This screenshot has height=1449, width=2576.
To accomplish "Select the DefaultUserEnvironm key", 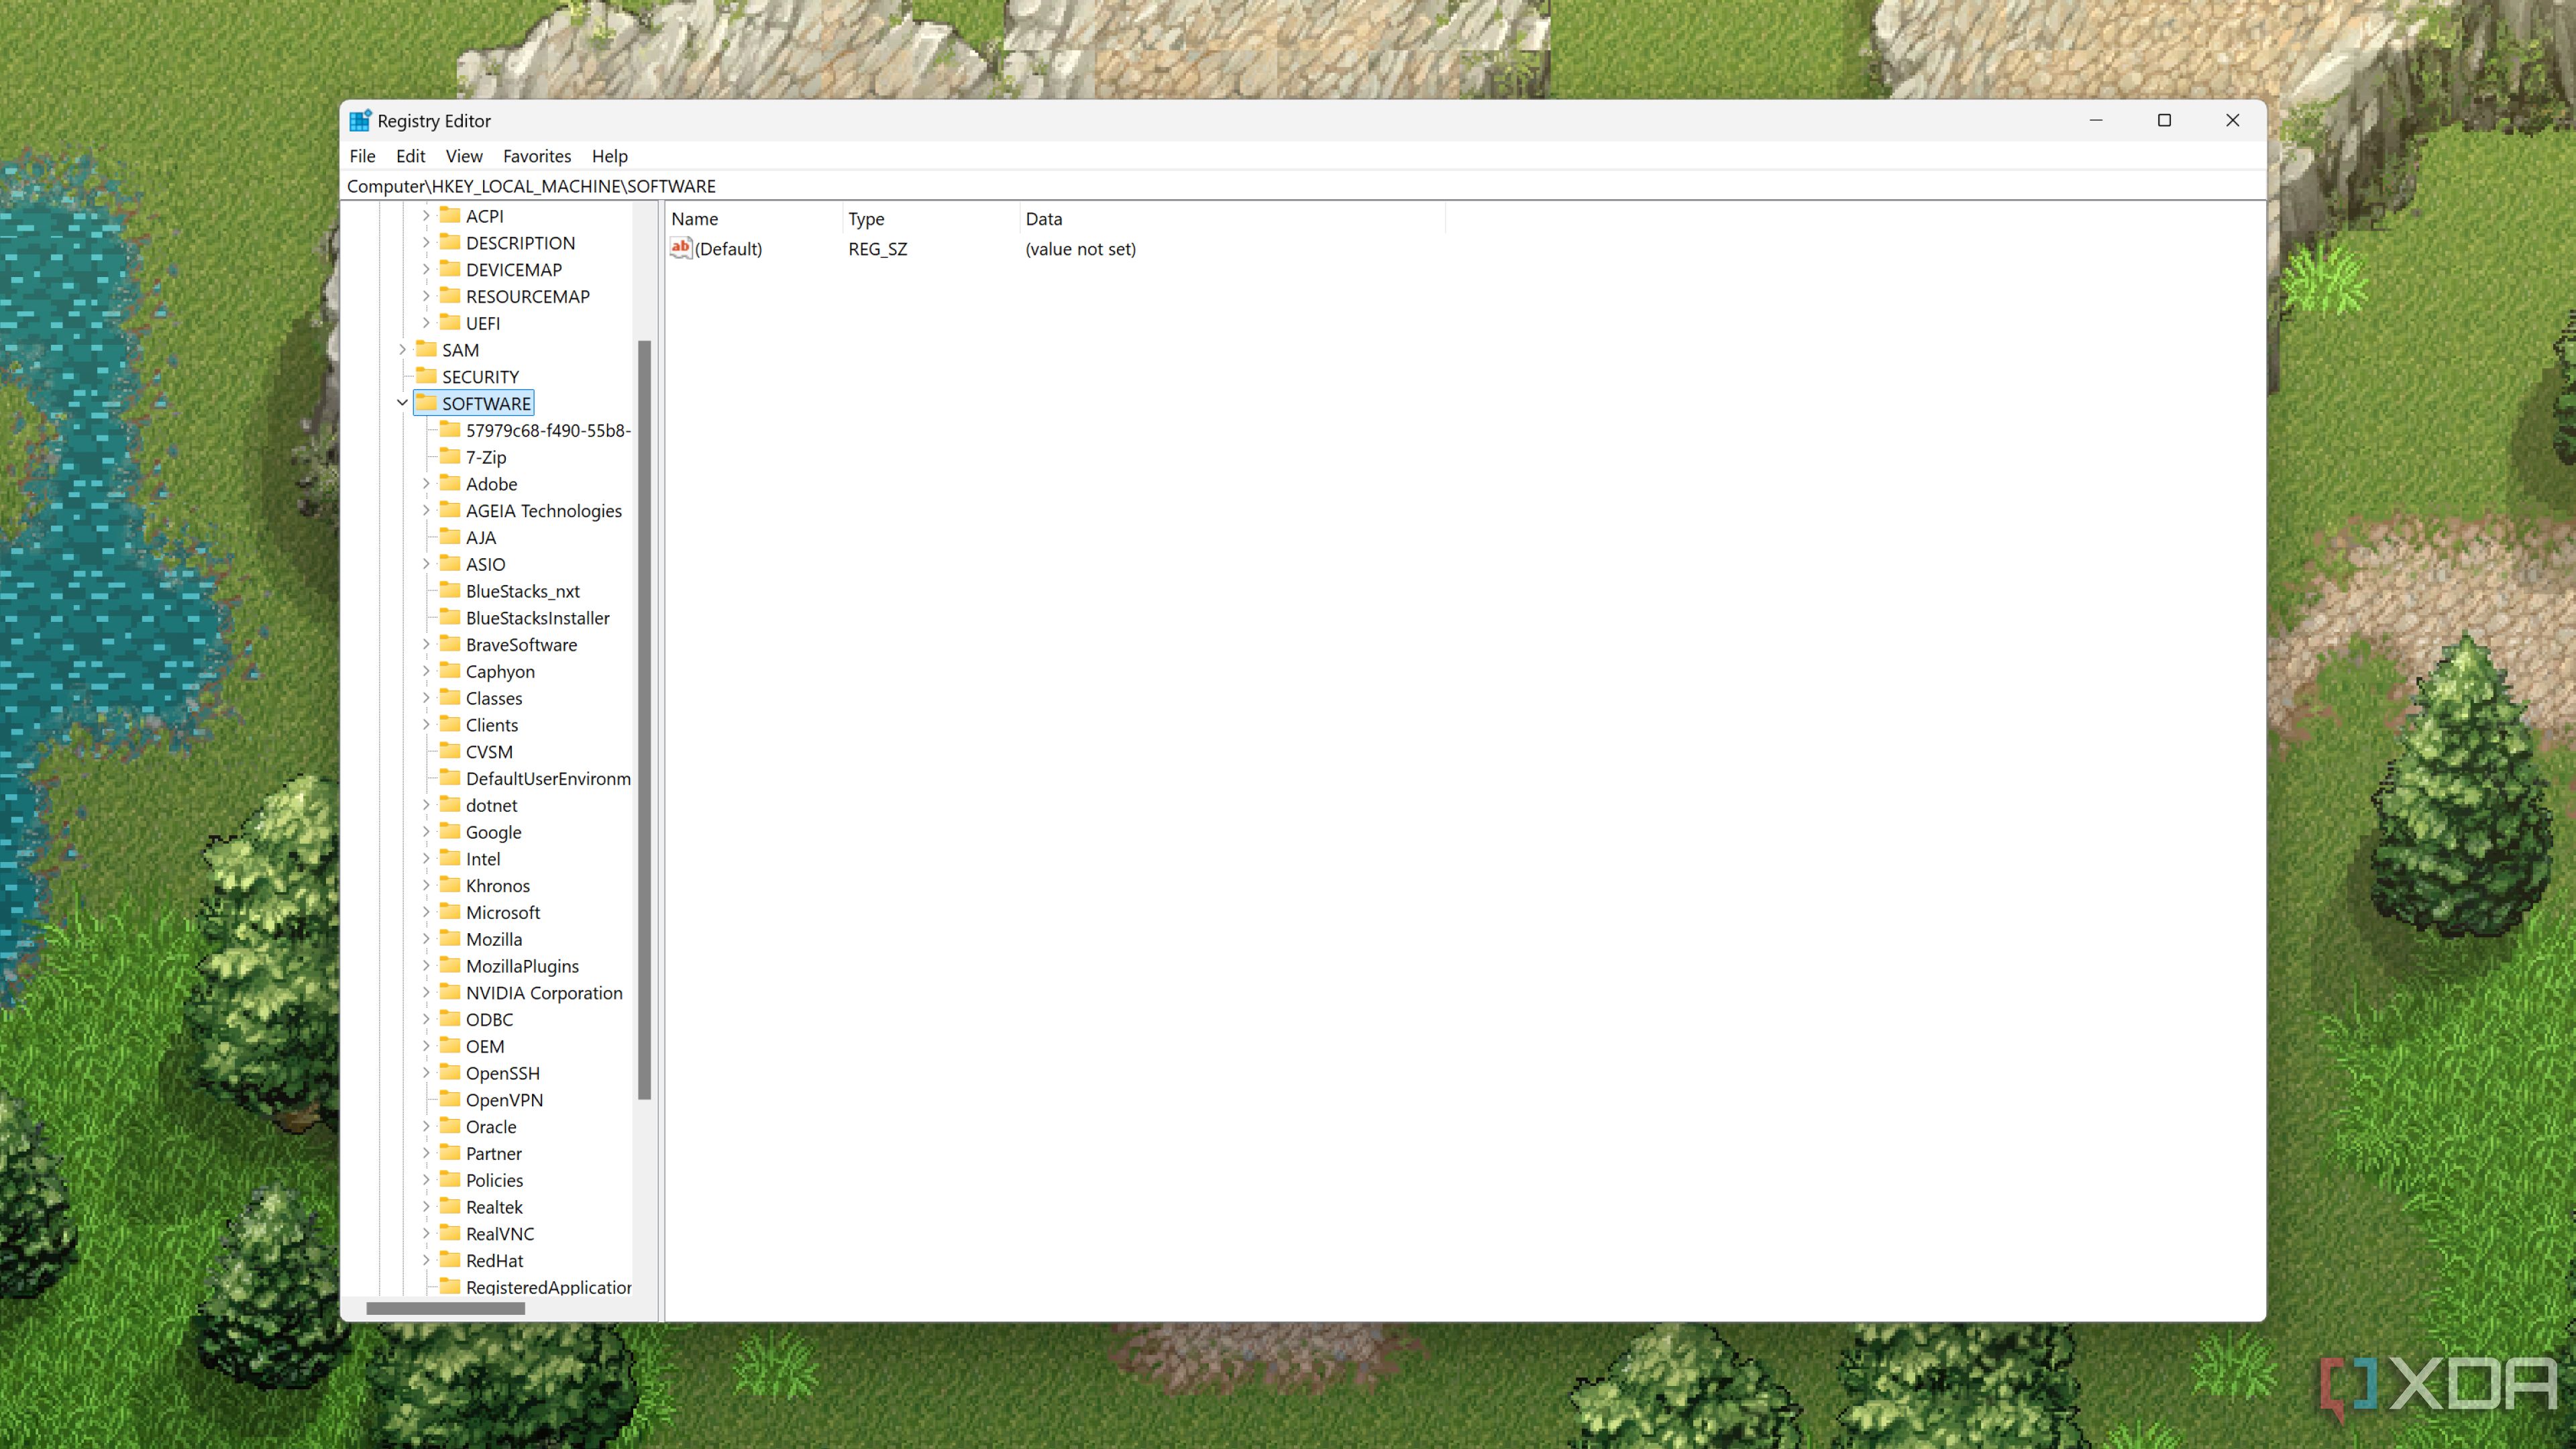I will [x=548, y=779].
